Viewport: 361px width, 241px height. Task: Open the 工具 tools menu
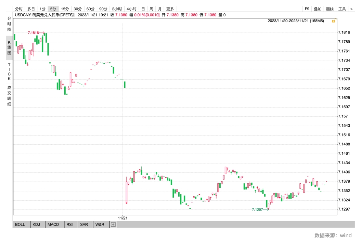point(342,9)
